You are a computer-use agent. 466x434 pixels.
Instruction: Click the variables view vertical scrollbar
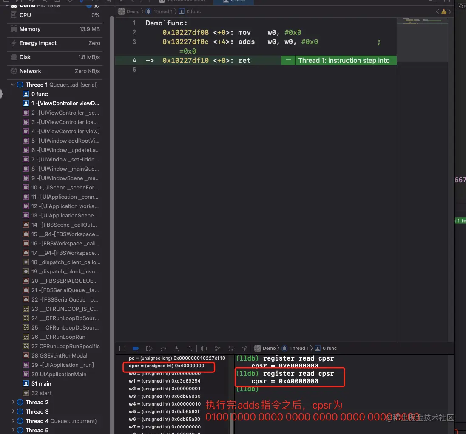231,423
